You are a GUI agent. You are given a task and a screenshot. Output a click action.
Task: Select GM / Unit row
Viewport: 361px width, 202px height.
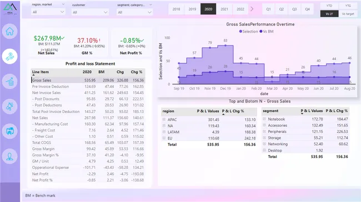pos(88,161)
